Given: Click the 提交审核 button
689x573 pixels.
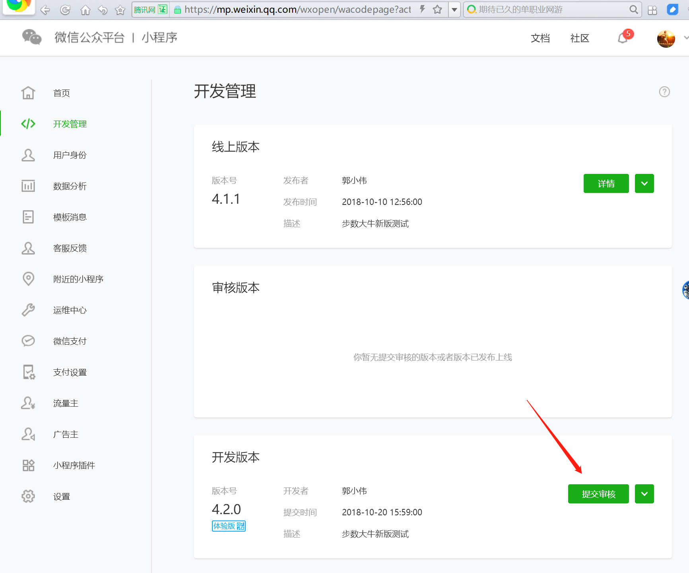Looking at the screenshot, I should [x=598, y=494].
